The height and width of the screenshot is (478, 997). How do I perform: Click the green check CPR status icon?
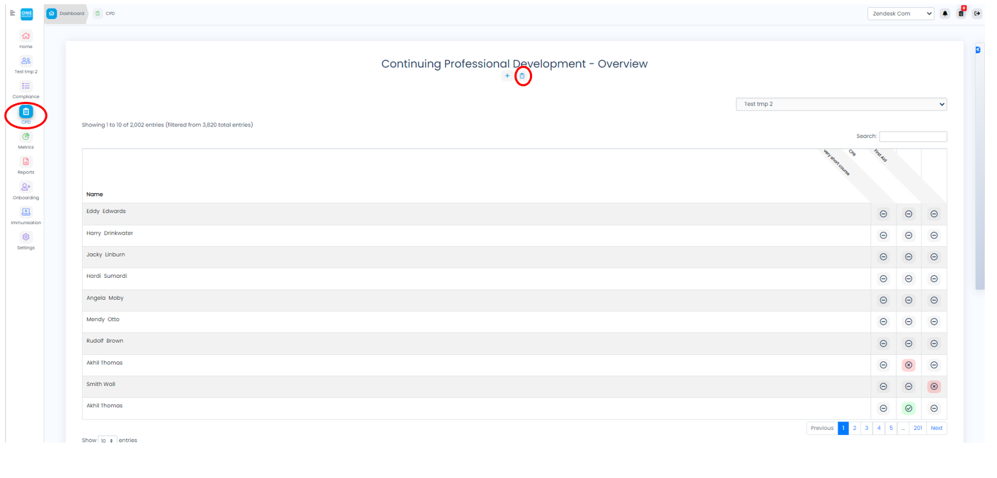pyautogui.click(x=909, y=408)
